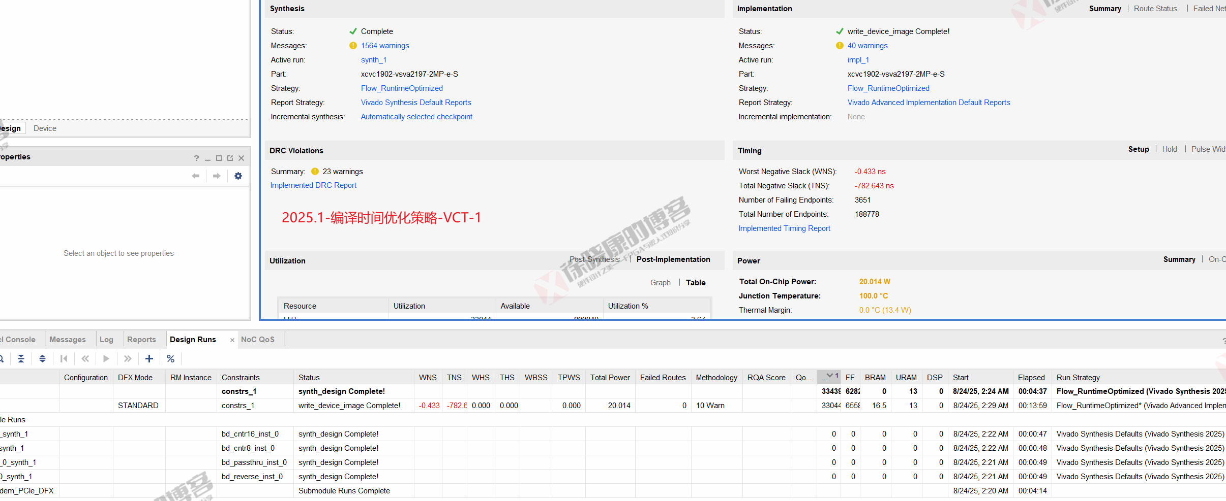Click the STANDARD DFX Mode cell

pyautogui.click(x=139, y=406)
